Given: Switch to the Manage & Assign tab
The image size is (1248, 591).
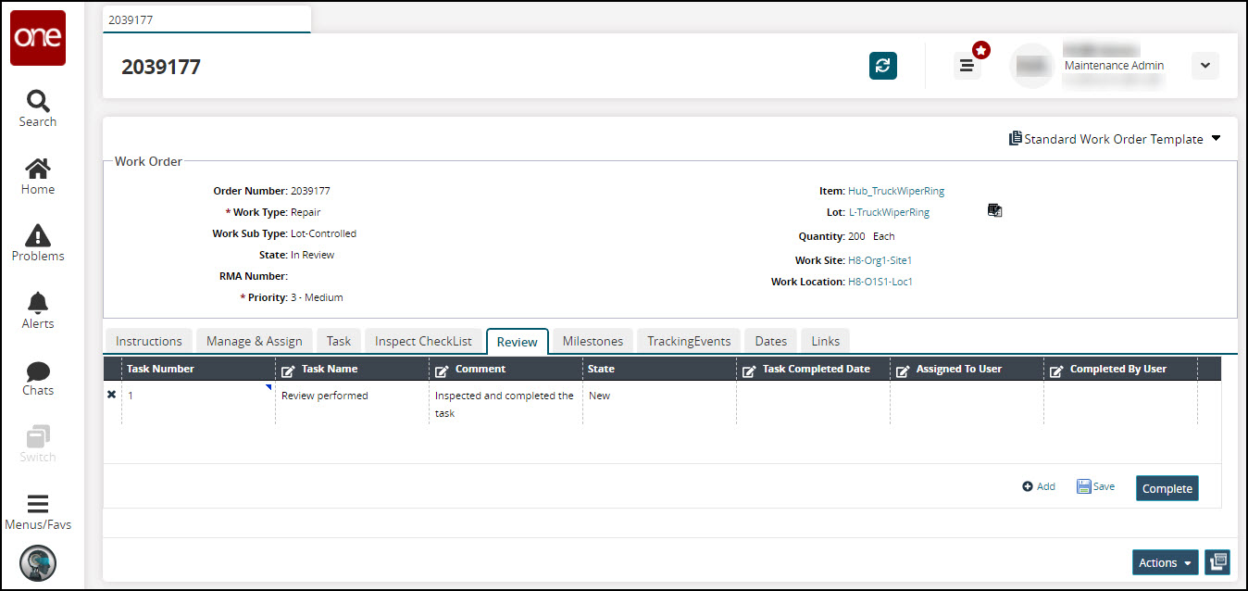Looking at the screenshot, I should tap(255, 341).
